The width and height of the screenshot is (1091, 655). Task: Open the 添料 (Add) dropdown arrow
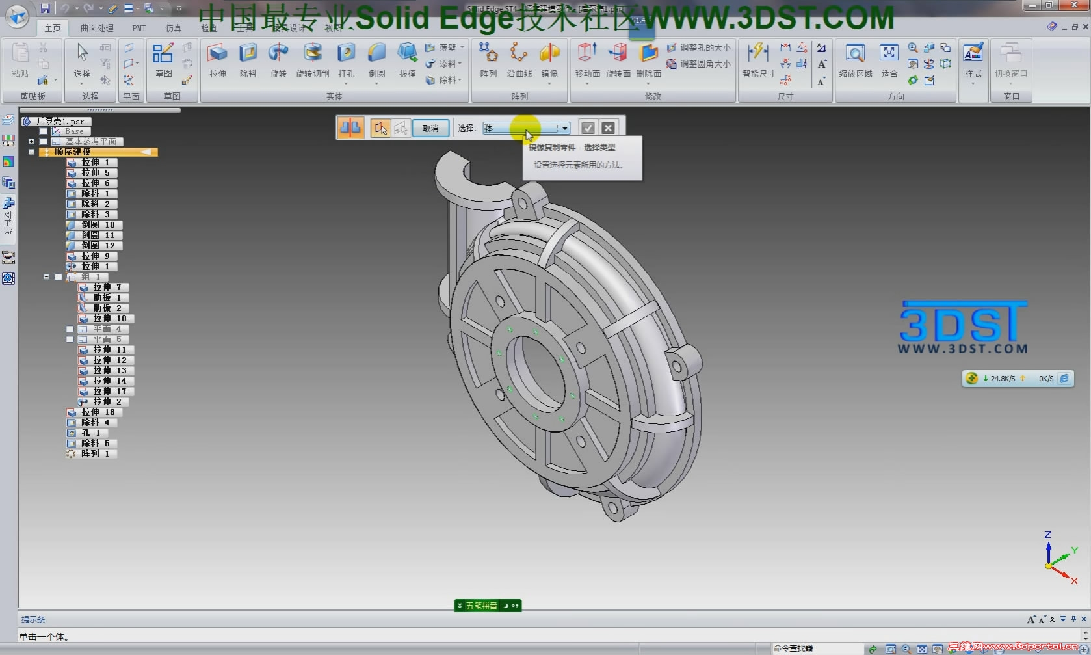tap(460, 64)
